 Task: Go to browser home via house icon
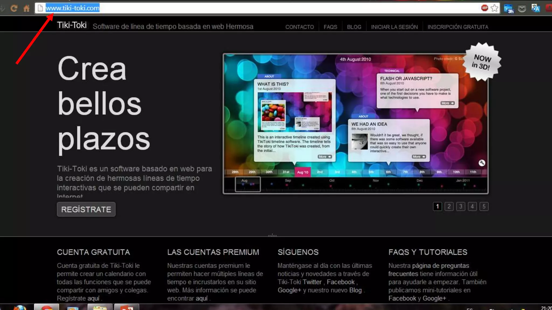[26, 8]
